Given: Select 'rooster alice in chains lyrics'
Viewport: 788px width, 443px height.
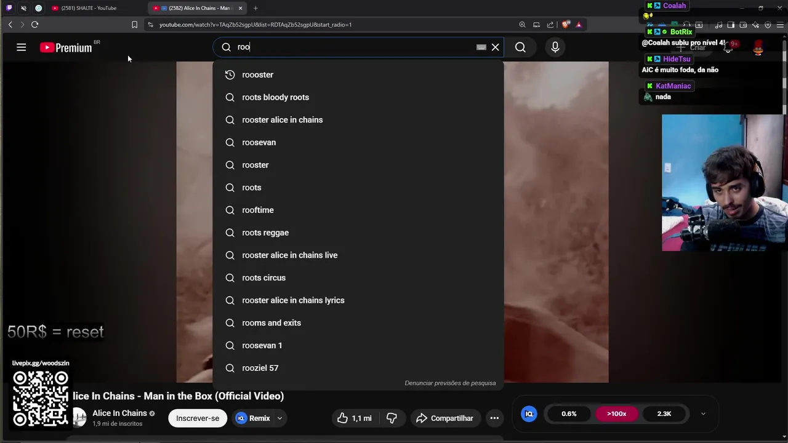Looking at the screenshot, I should [358, 300].
